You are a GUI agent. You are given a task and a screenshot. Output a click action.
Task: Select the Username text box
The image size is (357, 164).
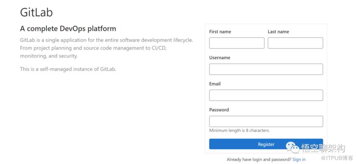point(266,69)
